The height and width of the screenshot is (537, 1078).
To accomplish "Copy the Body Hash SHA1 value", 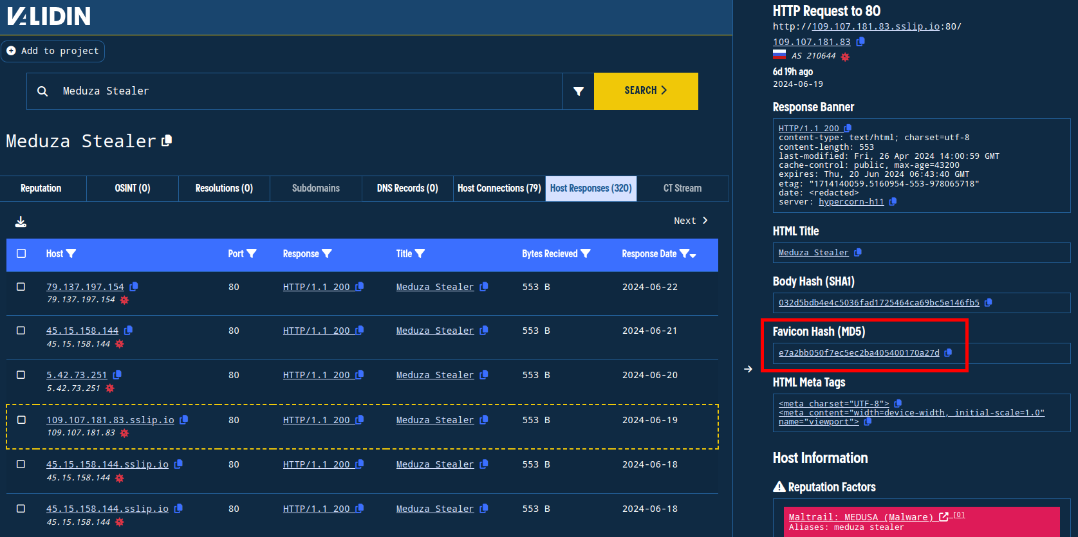I will pos(989,303).
